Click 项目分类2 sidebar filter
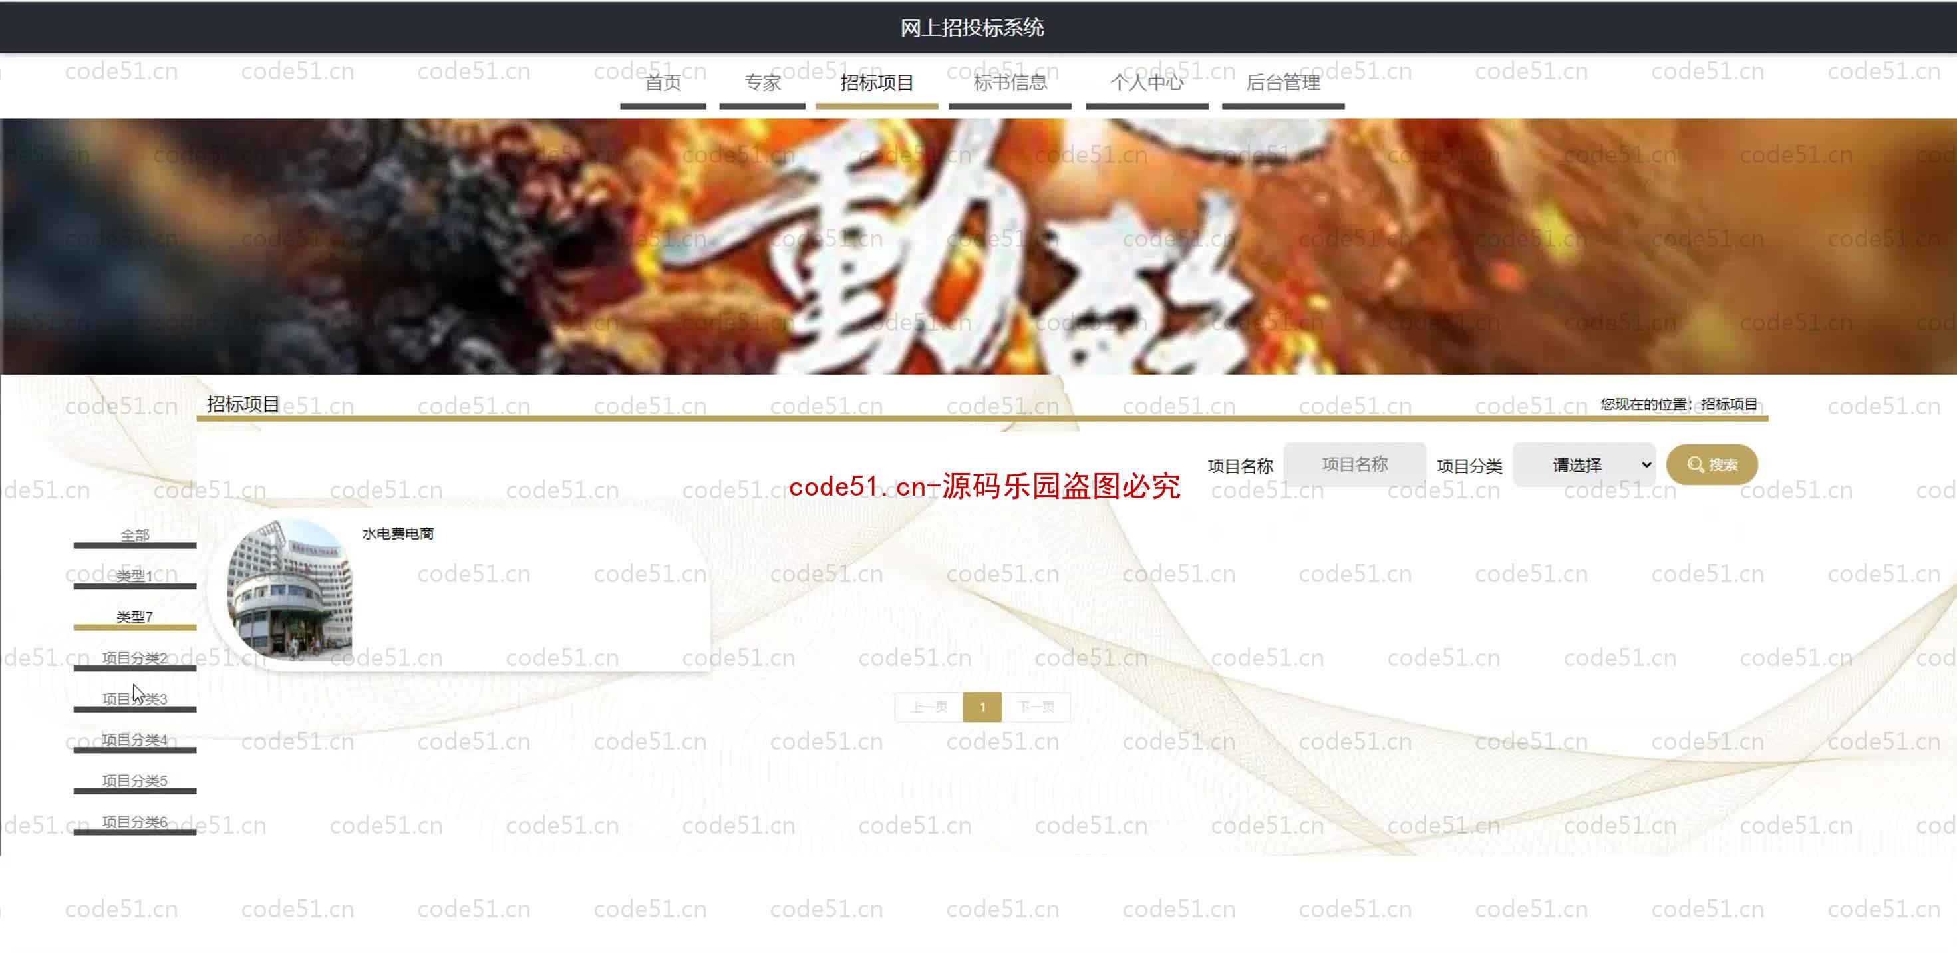This screenshot has height=958, width=1957. [x=134, y=657]
